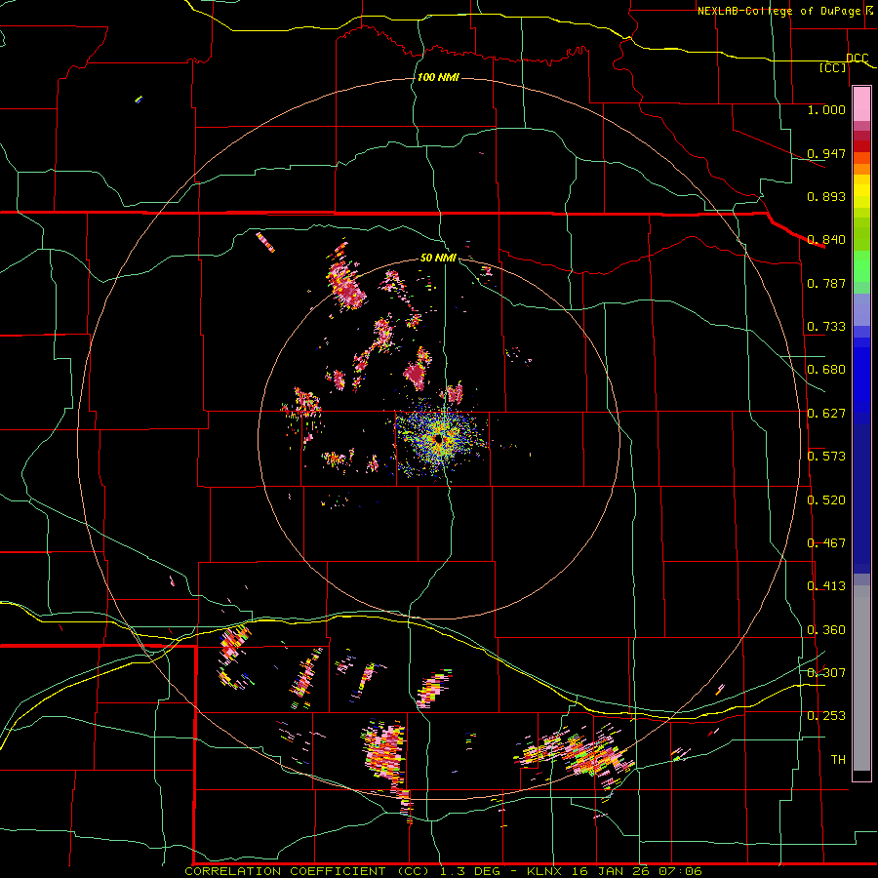Click the TH label near color bar bottom
Image resolution: width=878 pixels, height=878 pixels.
coord(838,759)
